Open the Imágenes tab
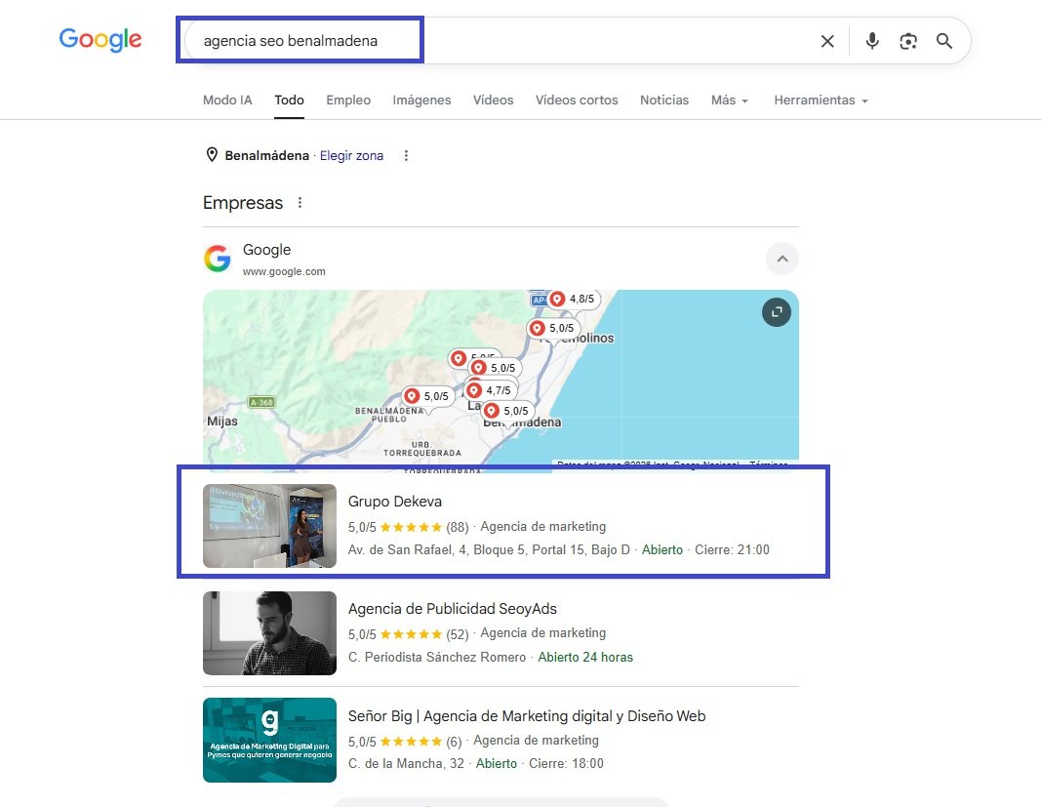 (x=421, y=100)
